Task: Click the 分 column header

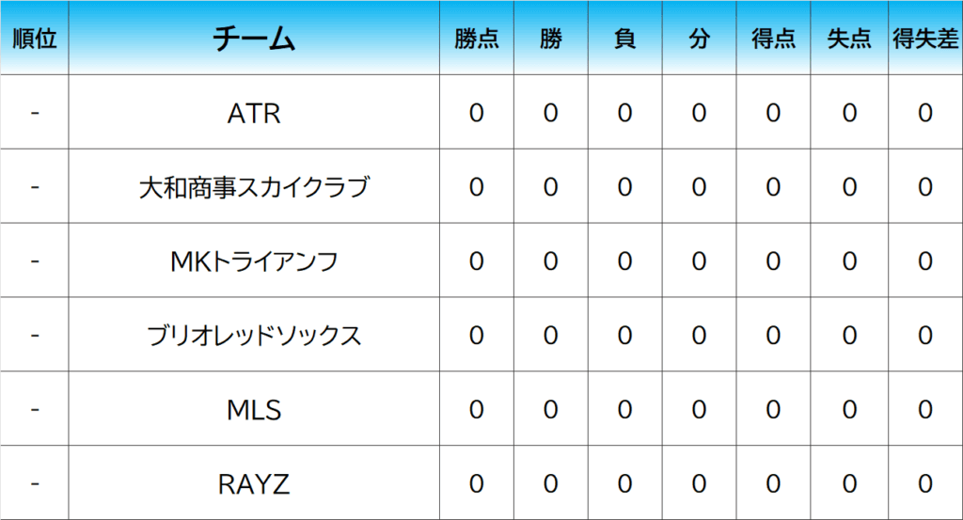Action: 699,39
